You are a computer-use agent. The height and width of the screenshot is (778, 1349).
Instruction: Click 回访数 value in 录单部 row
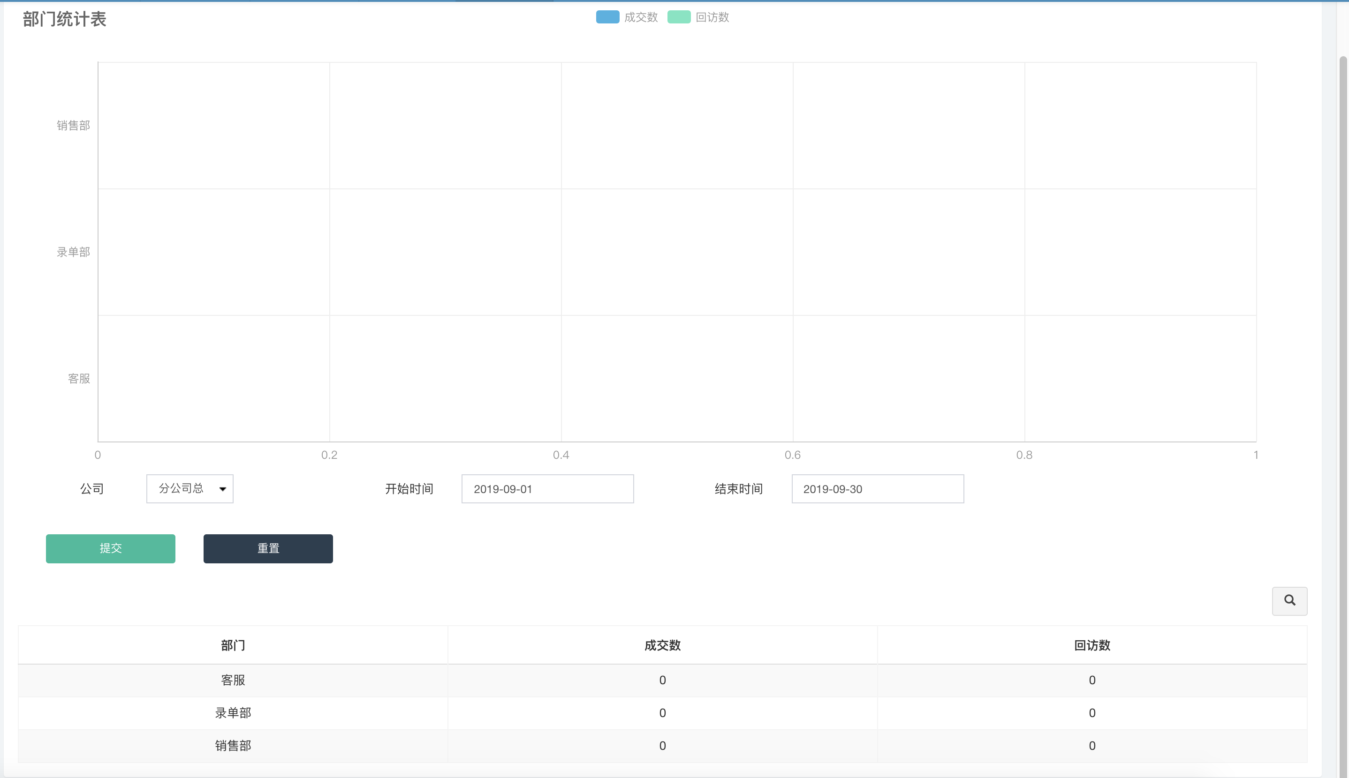click(1092, 713)
